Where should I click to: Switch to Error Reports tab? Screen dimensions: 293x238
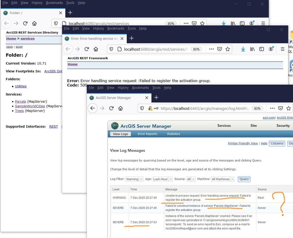[148, 134]
